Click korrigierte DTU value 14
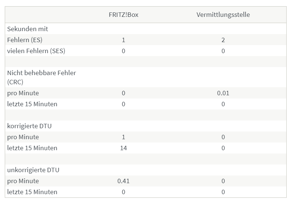 [123, 148]
